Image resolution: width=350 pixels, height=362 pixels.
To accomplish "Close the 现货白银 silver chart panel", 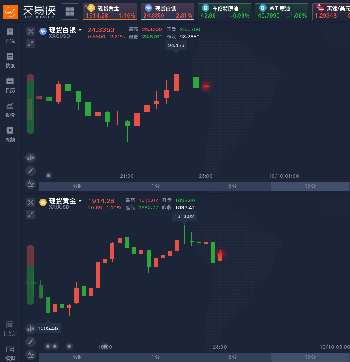I will point(31,31).
